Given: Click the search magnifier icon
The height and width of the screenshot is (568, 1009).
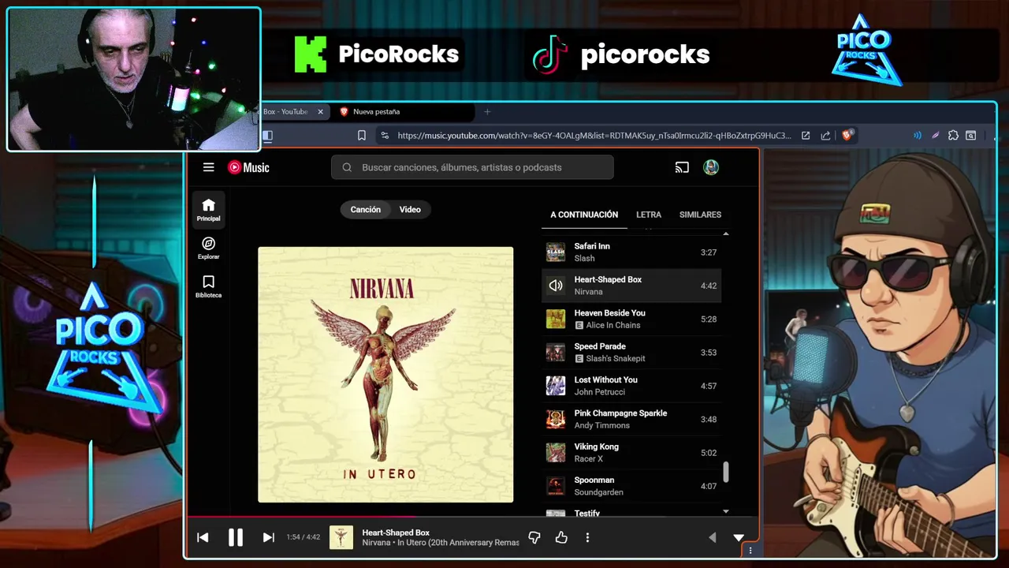Looking at the screenshot, I should point(347,167).
